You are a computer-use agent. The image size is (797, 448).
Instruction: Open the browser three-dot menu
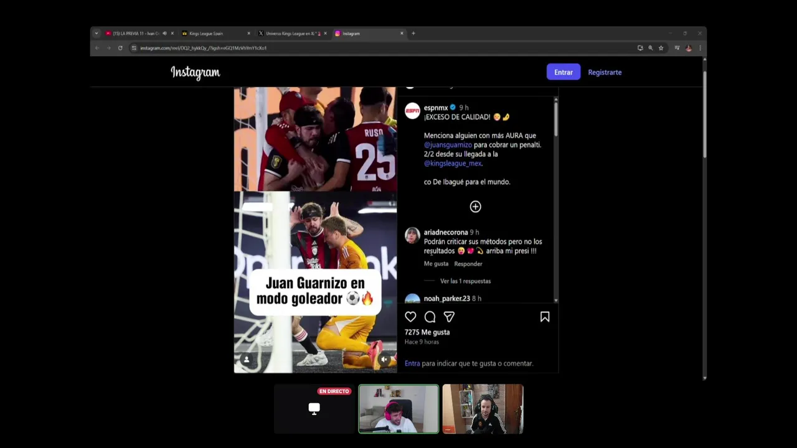[700, 48]
